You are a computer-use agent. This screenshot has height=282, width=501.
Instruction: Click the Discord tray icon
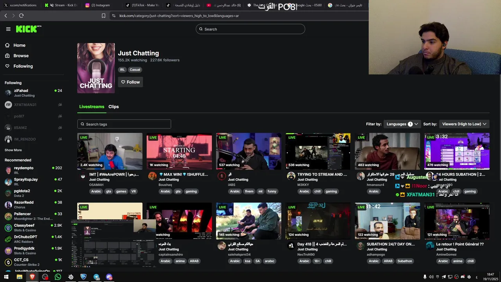(x=463, y=277)
